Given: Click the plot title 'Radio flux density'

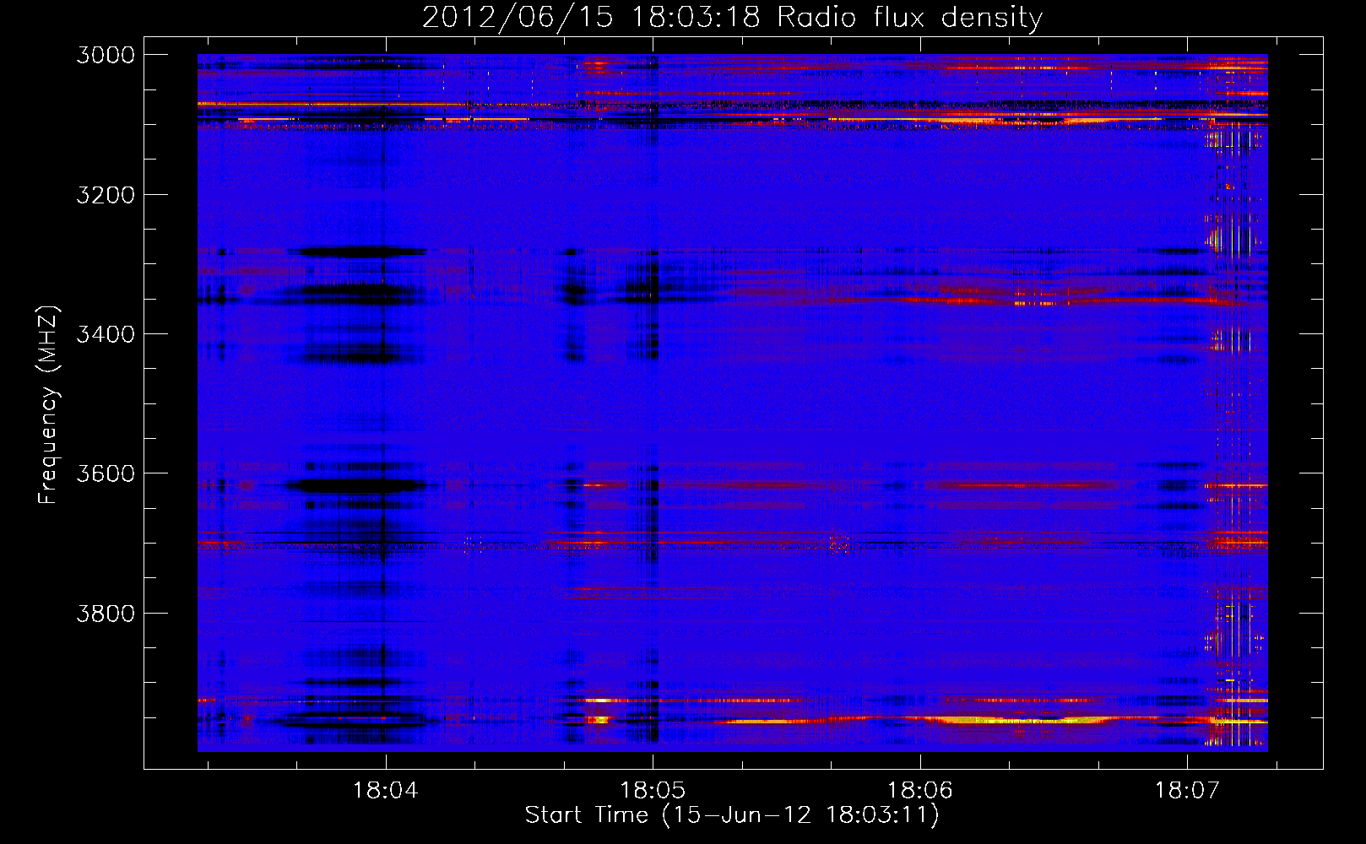Looking at the screenshot, I should click(732, 18).
